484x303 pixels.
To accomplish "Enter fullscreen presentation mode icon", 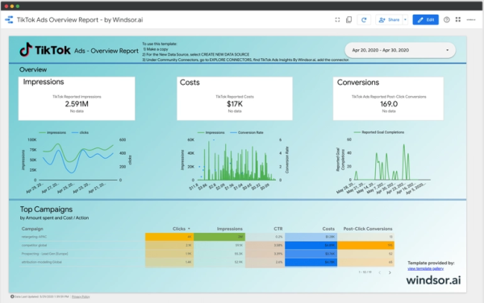I will tap(337, 19).
